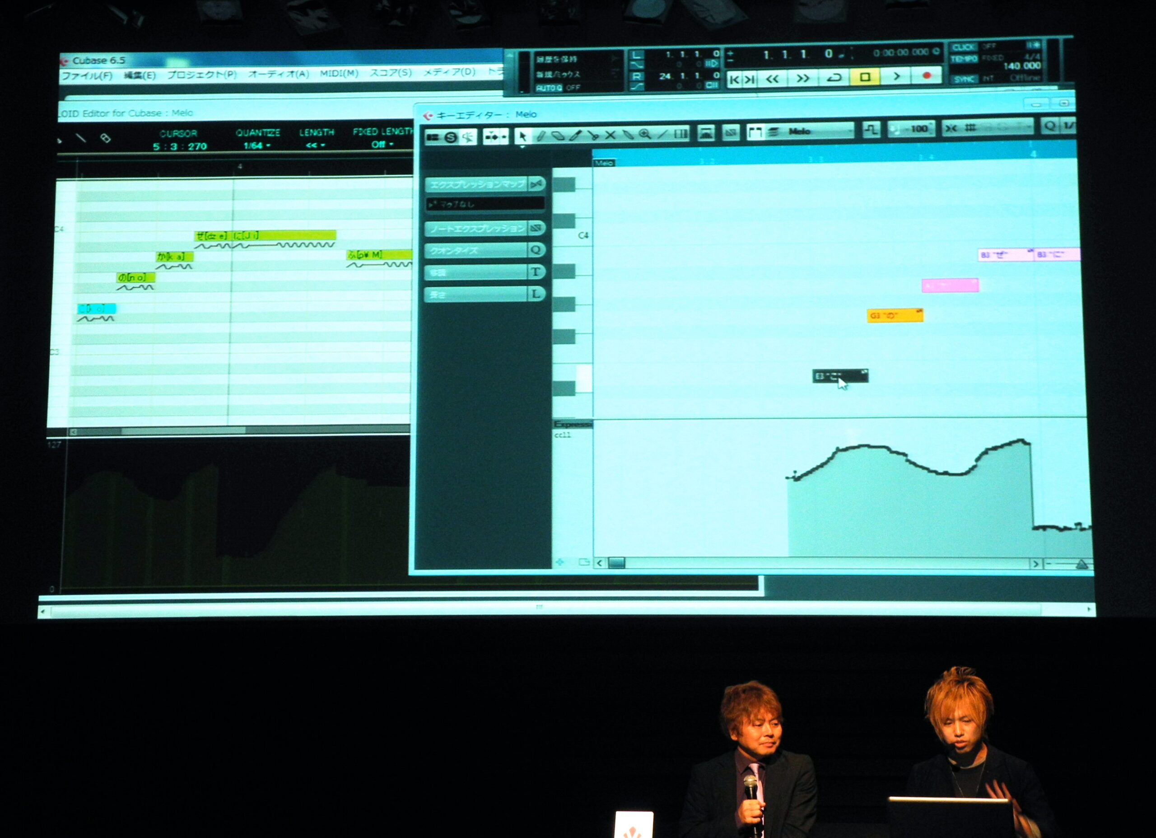Image resolution: width=1156 pixels, height=838 pixels.
Task: Select the Line tool in Key Editor toolbar
Action: pyautogui.click(x=662, y=134)
